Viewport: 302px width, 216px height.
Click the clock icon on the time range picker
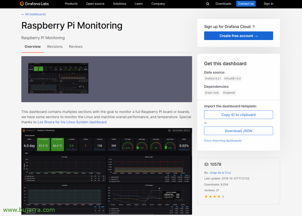click(x=174, y=130)
